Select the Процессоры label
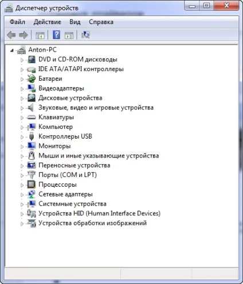The height and width of the screenshot is (284, 243). point(57,184)
